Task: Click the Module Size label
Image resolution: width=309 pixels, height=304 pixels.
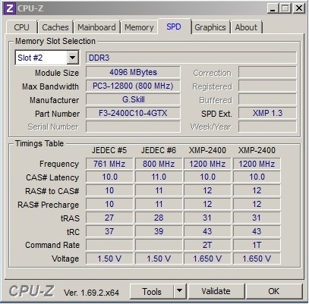Action: click(57, 73)
